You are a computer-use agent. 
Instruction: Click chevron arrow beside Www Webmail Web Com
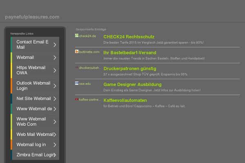[55, 122]
